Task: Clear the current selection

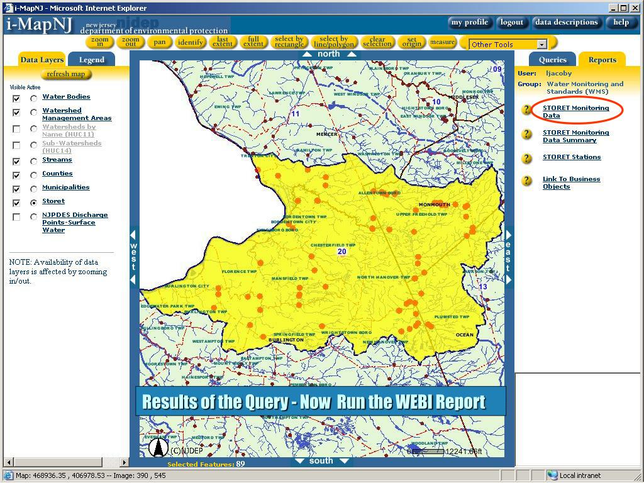Action: point(377,42)
